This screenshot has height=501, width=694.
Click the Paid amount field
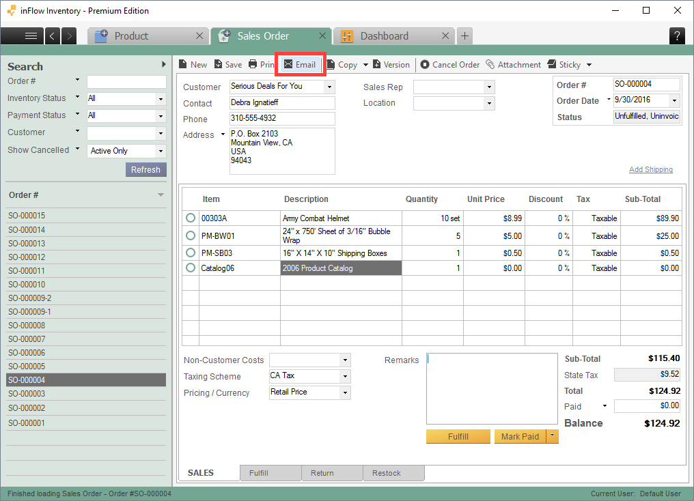tap(648, 405)
